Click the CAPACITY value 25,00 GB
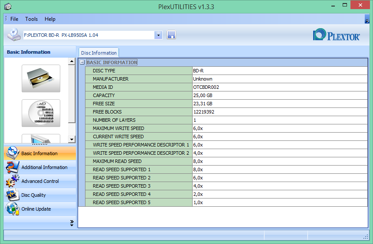373x244 pixels. 203,95
